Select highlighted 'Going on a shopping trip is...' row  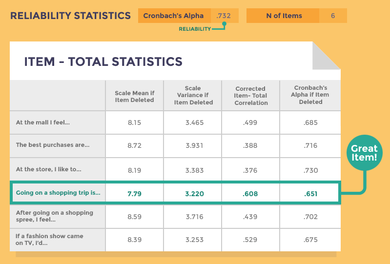pyautogui.click(x=175, y=193)
